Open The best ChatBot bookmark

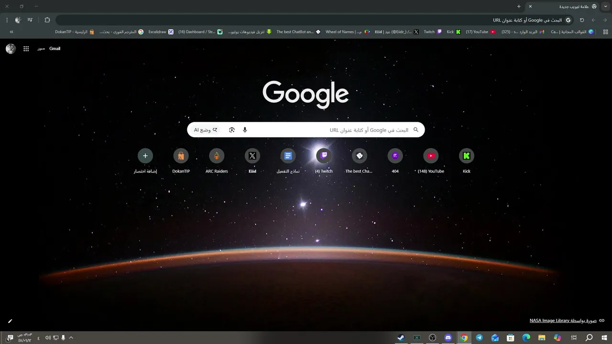(x=298, y=32)
